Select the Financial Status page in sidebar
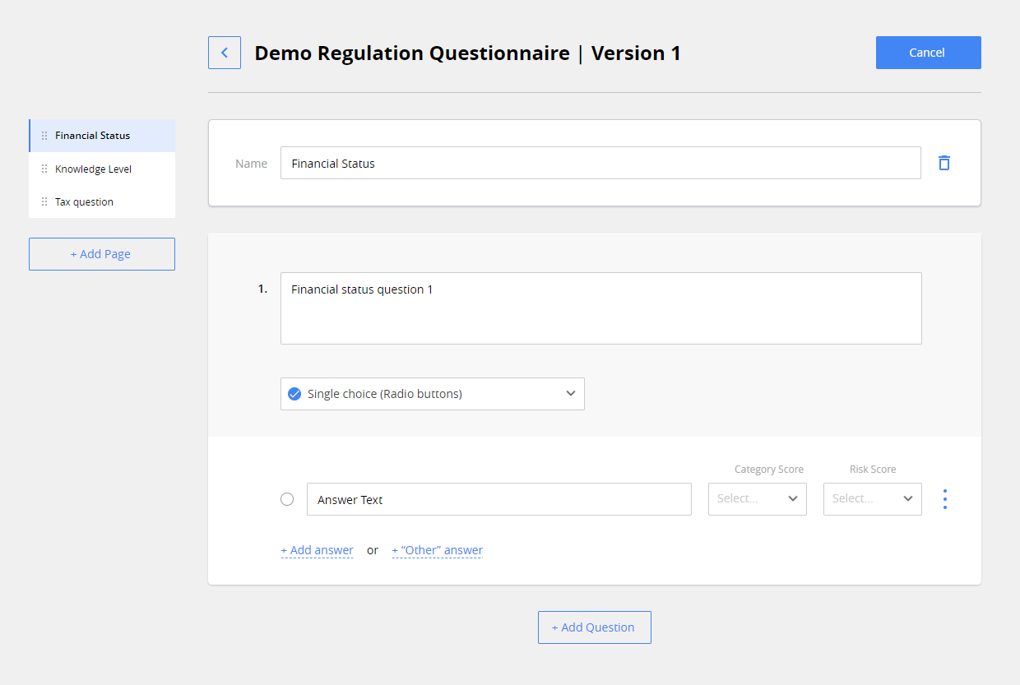The height and width of the screenshot is (685, 1020). pyautogui.click(x=91, y=135)
